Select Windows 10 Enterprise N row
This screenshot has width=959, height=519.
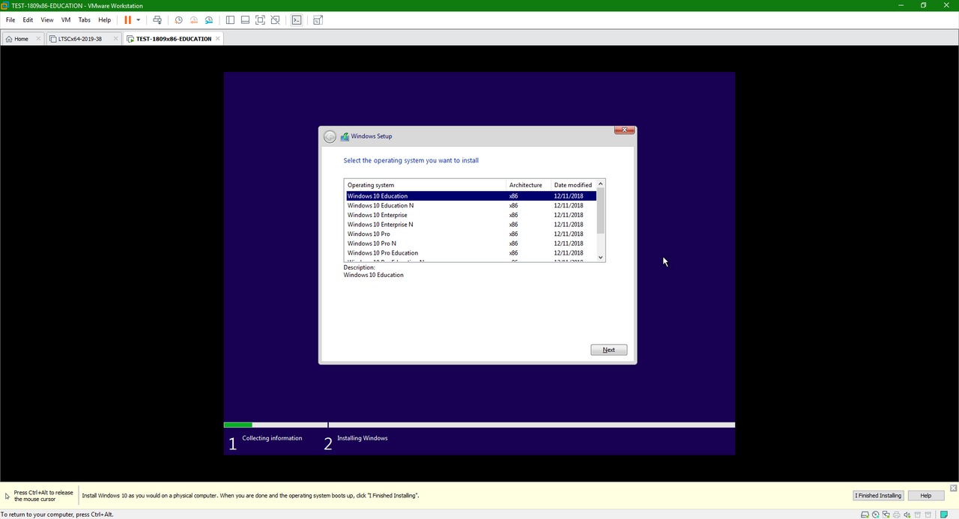tap(471, 225)
